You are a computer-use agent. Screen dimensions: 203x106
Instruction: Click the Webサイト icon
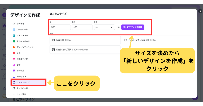coord(14,77)
